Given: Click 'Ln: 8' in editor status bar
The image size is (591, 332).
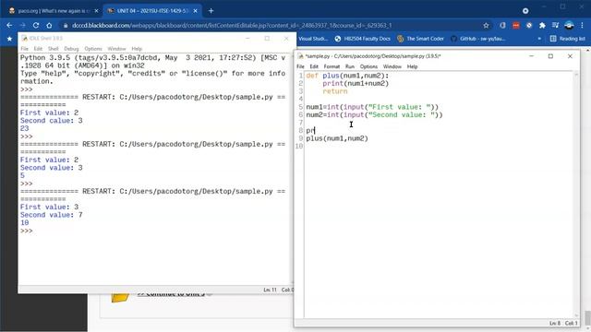Looking at the screenshot, I should pyautogui.click(x=554, y=324).
